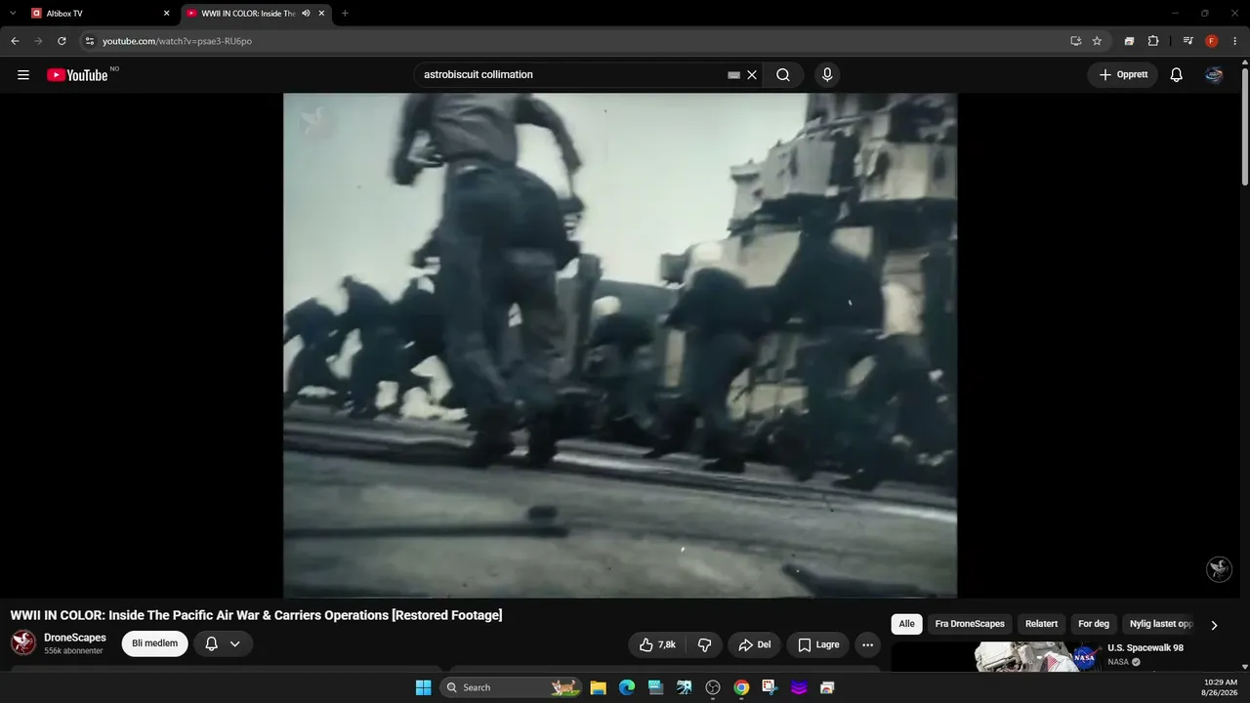Open the DroneScapes channel avatar
The image size is (1250, 703).
coord(23,643)
